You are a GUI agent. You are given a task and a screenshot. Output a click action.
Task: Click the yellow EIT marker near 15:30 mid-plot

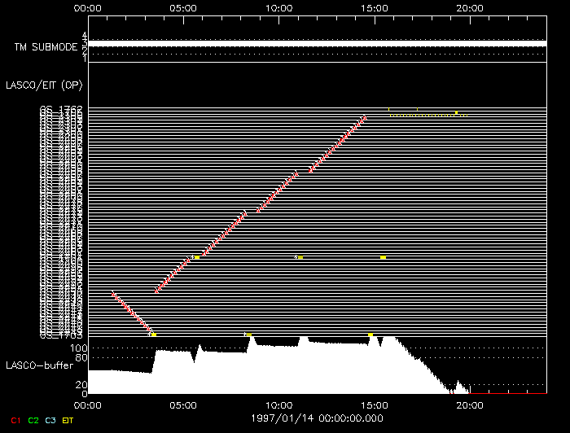[x=383, y=257]
